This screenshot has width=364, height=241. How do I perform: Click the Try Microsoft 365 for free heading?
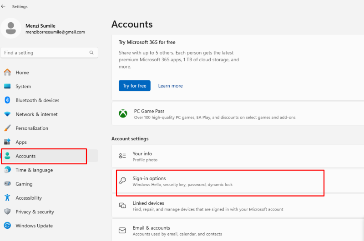[x=147, y=42]
